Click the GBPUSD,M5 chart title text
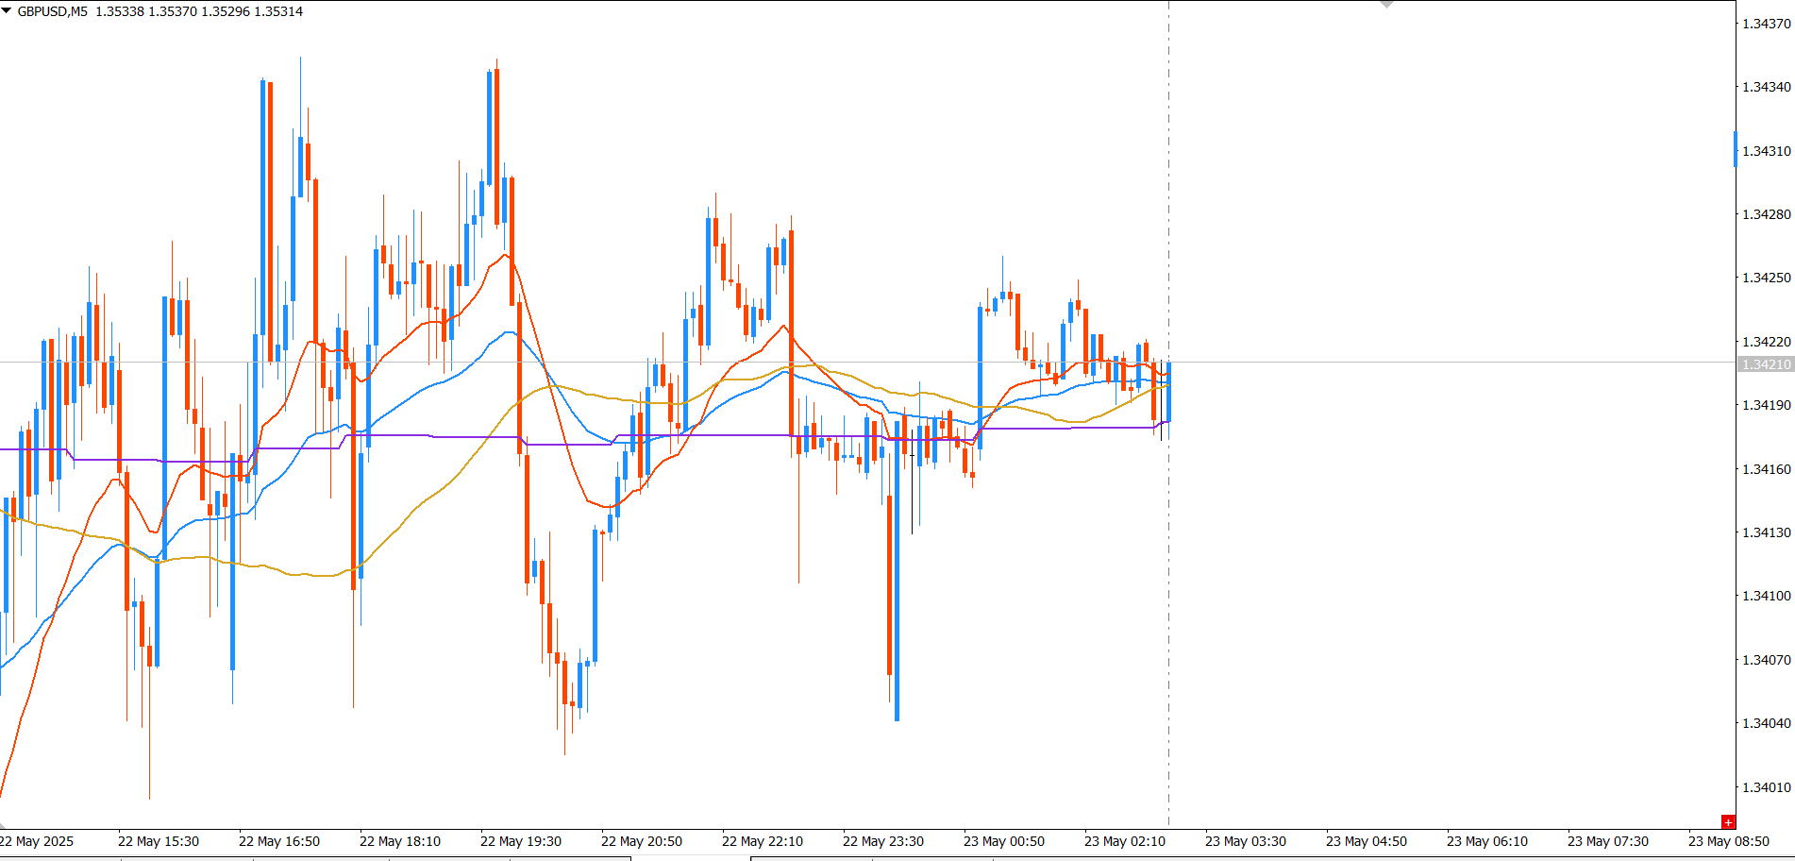Viewport: 1795px width, 861px height. tap(53, 11)
